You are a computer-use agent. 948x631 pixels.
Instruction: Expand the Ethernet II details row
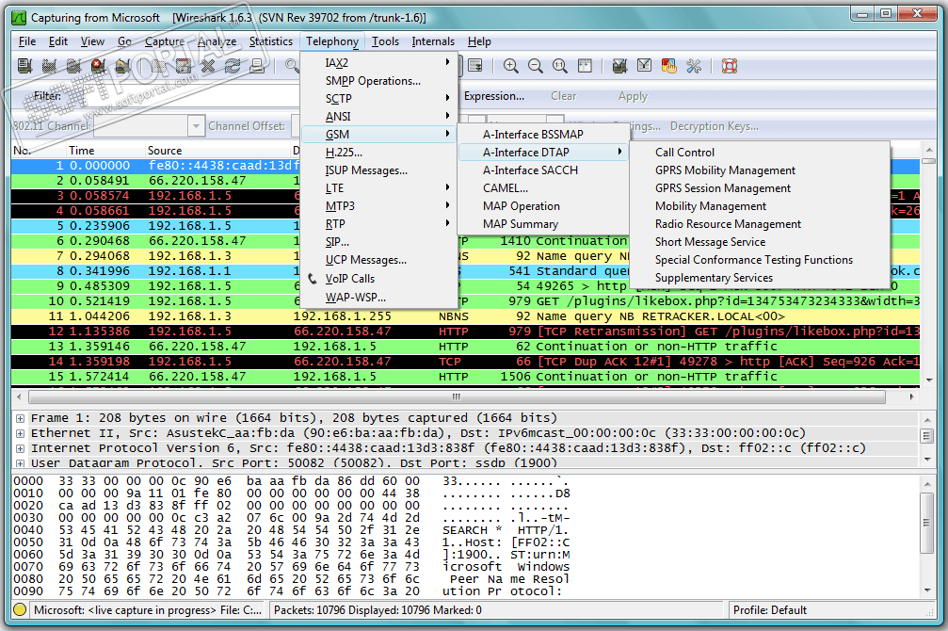pos(20,433)
